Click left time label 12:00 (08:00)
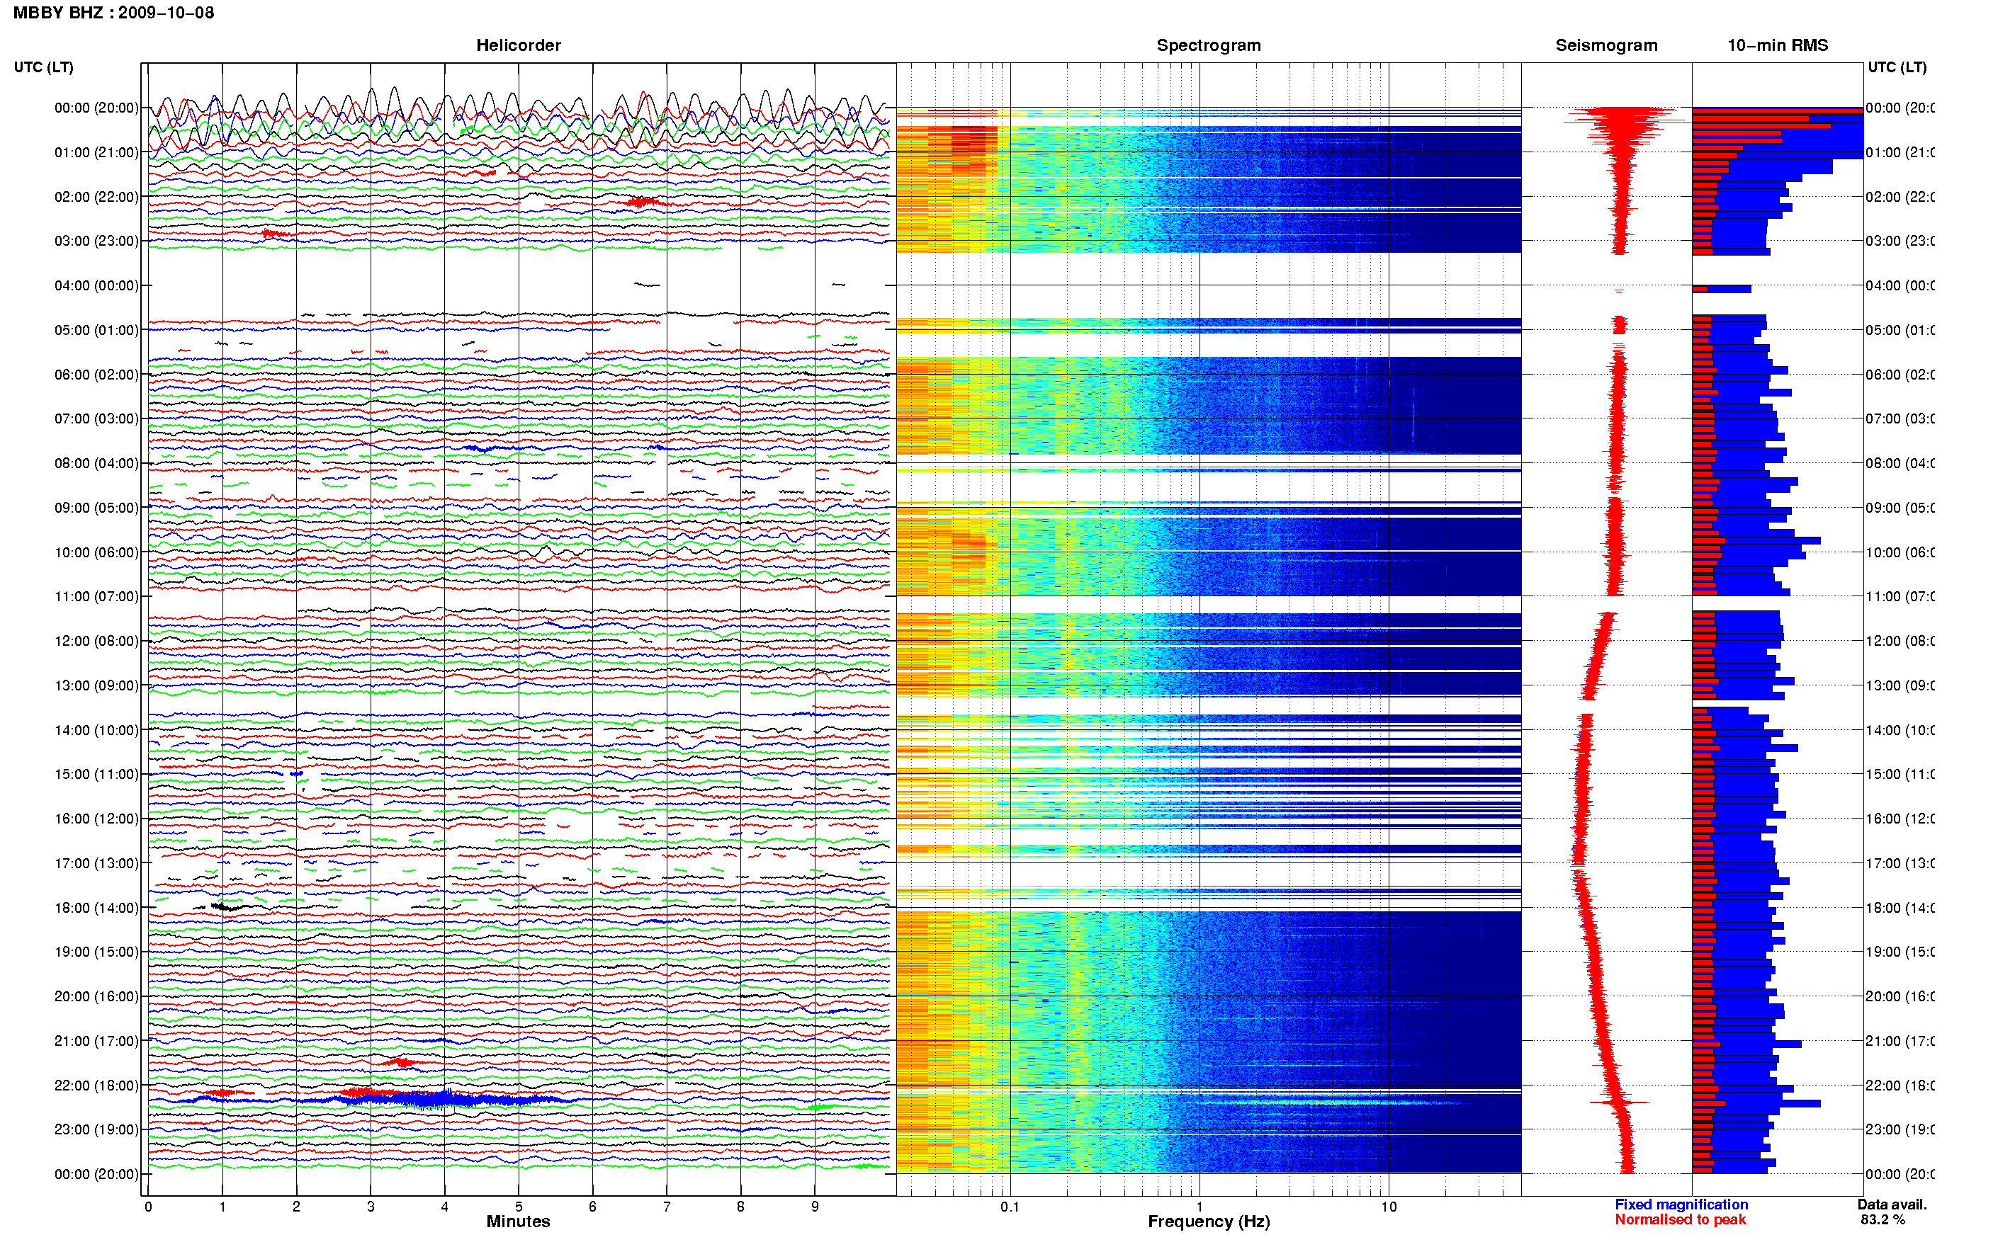Viewport: 2015px width, 1259px height. coord(96,641)
